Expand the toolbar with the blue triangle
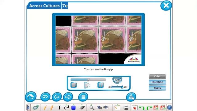 pyautogui.click(x=28, y=108)
